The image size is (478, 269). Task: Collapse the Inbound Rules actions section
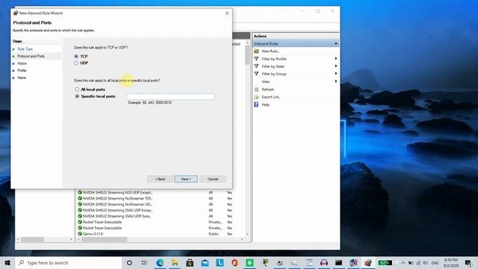tap(335, 43)
